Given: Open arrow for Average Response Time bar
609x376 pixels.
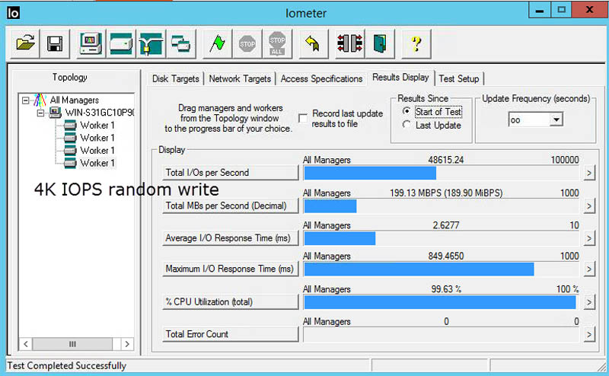Looking at the screenshot, I should pyautogui.click(x=589, y=238).
